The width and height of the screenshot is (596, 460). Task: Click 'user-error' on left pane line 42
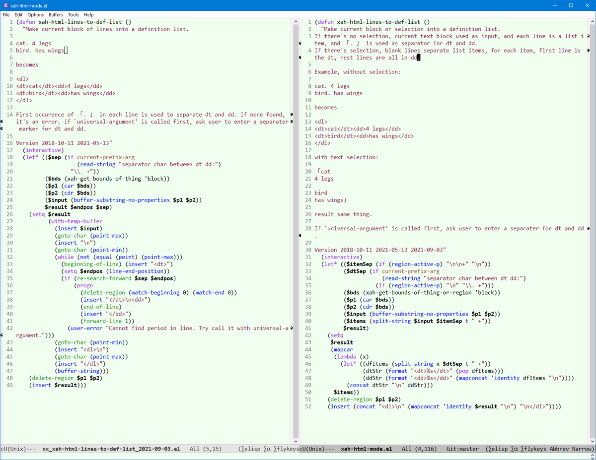(x=86, y=328)
